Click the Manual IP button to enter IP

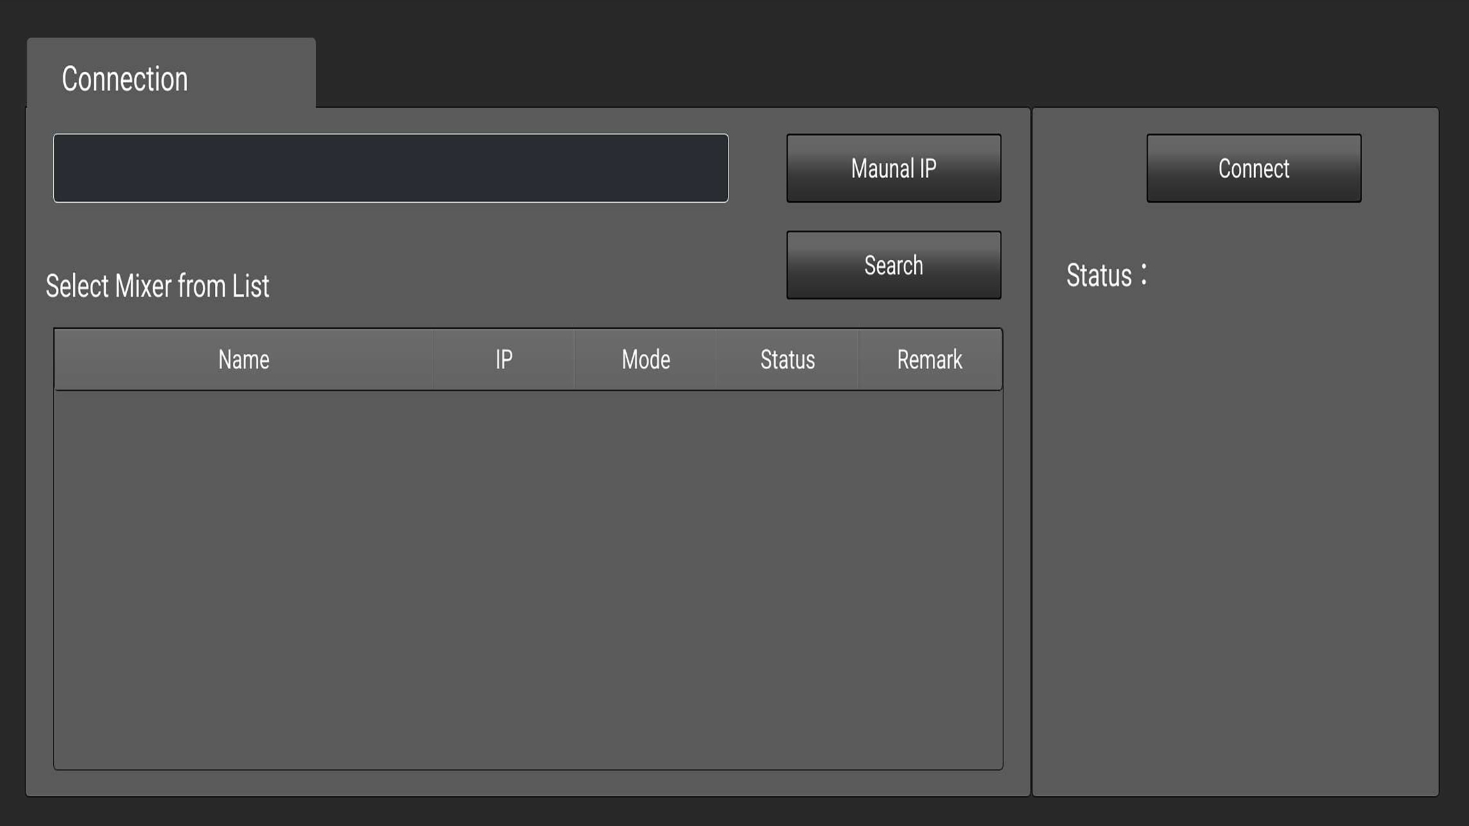point(893,168)
